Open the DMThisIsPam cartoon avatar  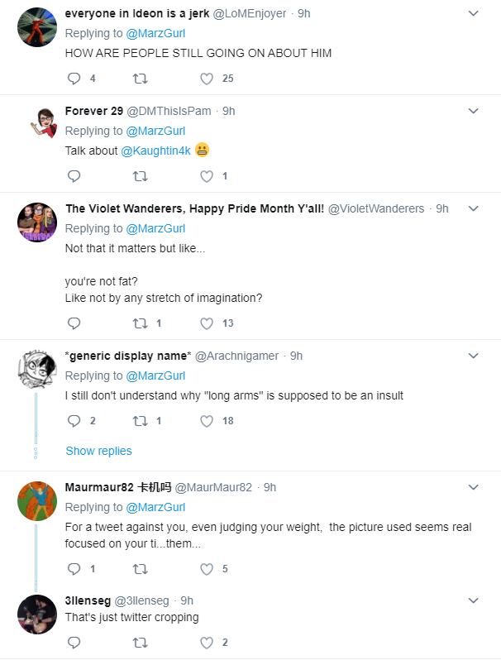pyautogui.click(x=42, y=123)
